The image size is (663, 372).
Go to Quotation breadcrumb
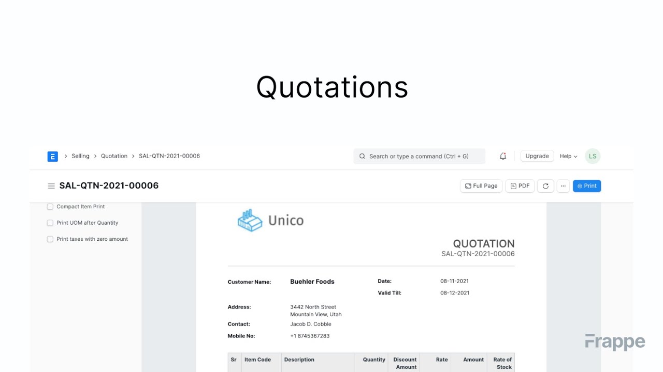114,156
